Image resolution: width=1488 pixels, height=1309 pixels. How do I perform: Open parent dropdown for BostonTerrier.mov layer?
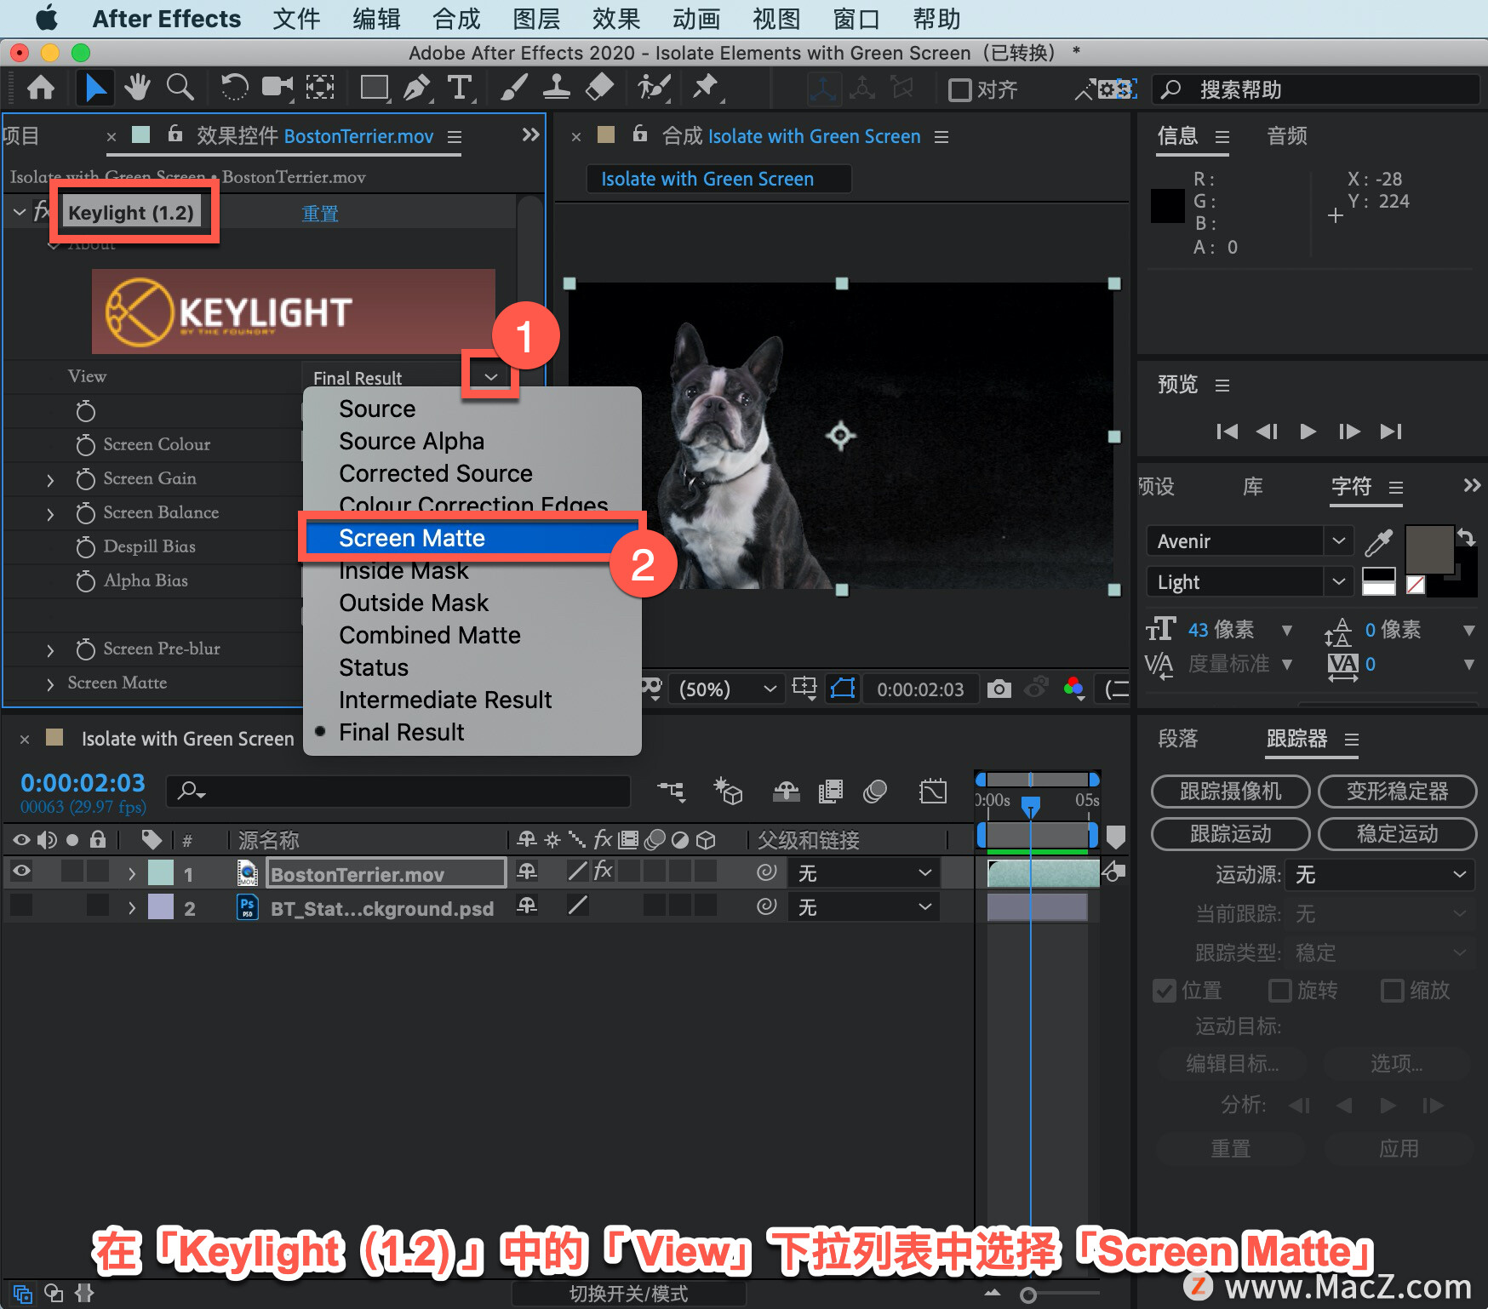tap(866, 873)
